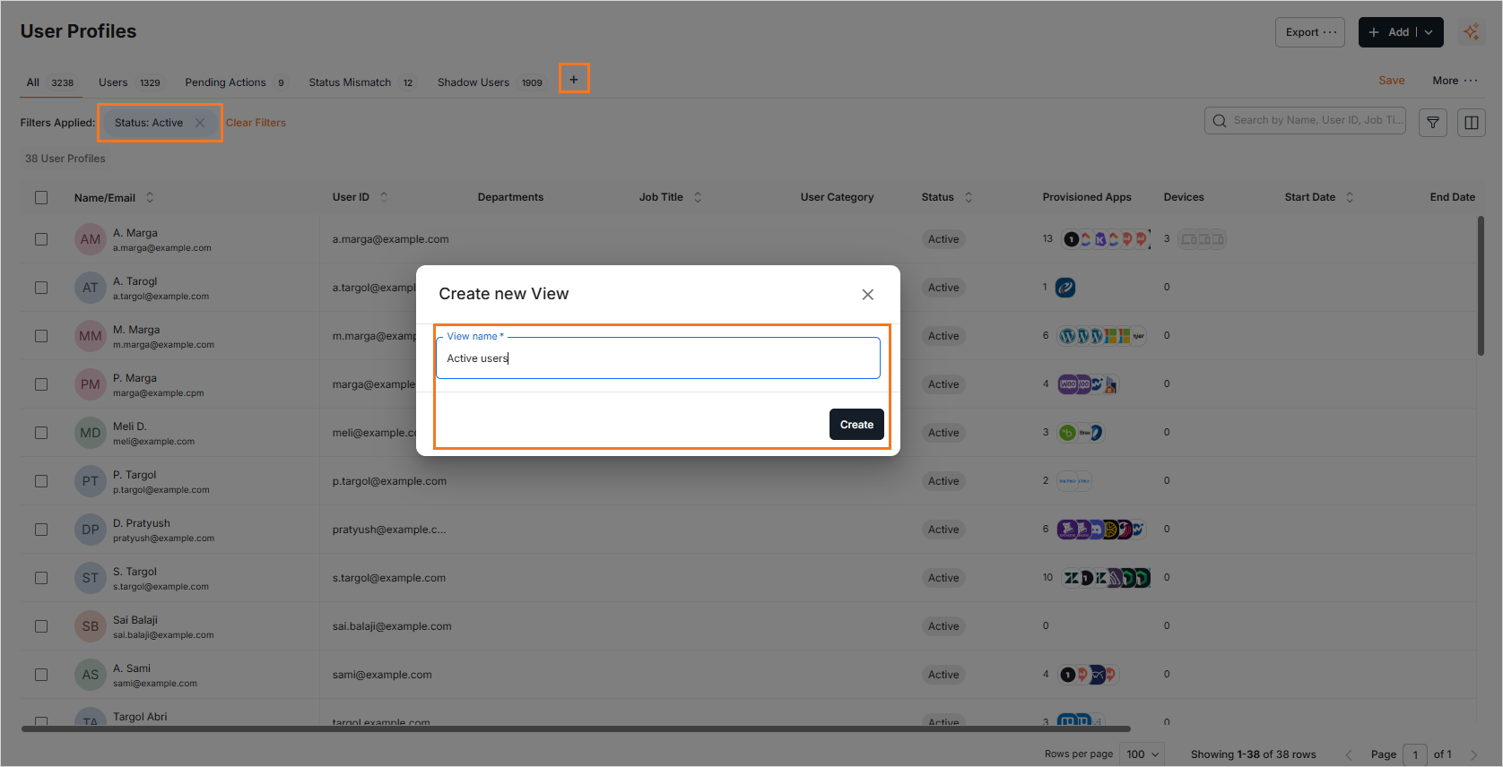Check the box for A. Marga

click(x=41, y=239)
